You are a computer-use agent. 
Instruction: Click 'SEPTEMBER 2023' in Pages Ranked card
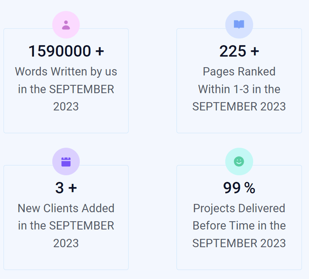click(239, 106)
